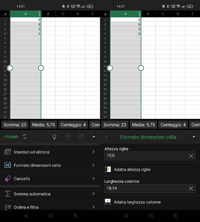Tap Somma: 23 in right status bar
This screenshot has height=222, width=200.
(115, 125)
